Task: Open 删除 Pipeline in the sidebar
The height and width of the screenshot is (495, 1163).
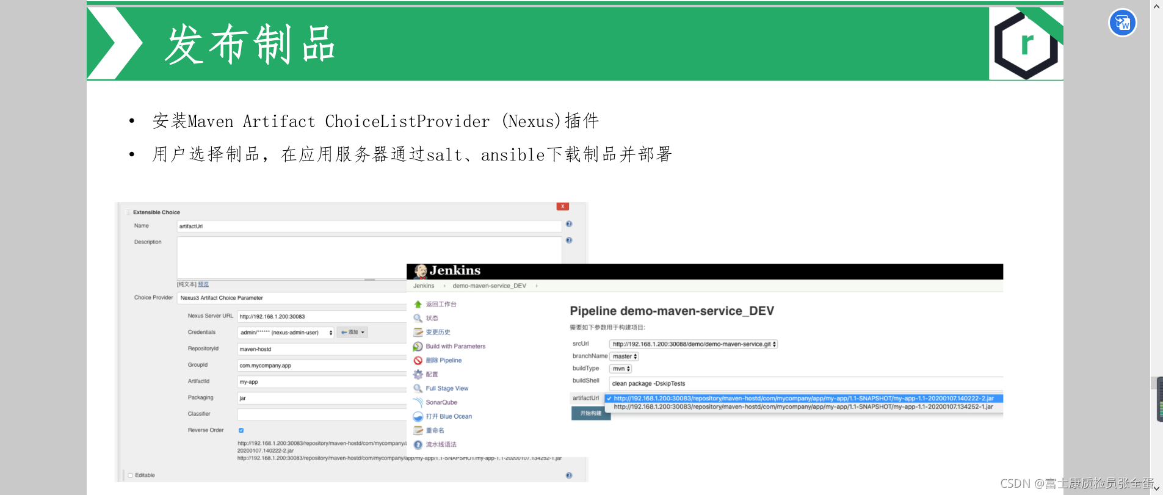Action: (443, 361)
